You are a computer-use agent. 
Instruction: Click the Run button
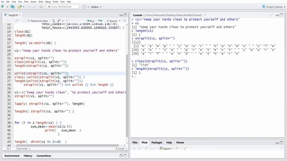(90, 21)
